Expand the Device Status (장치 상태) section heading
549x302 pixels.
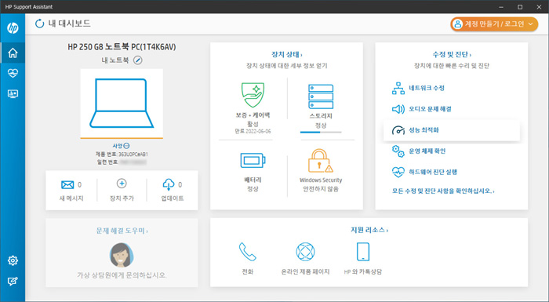tap(287, 54)
